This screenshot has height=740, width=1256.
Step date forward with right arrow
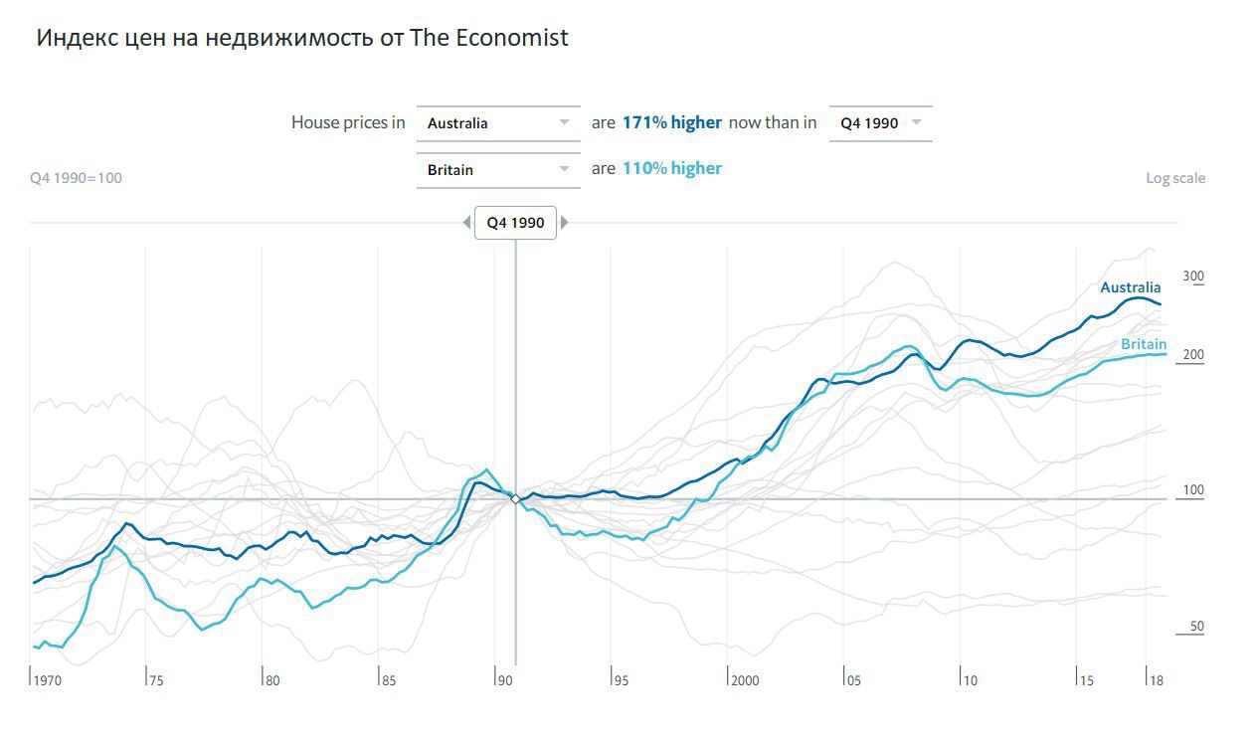[x=565, y=223]
